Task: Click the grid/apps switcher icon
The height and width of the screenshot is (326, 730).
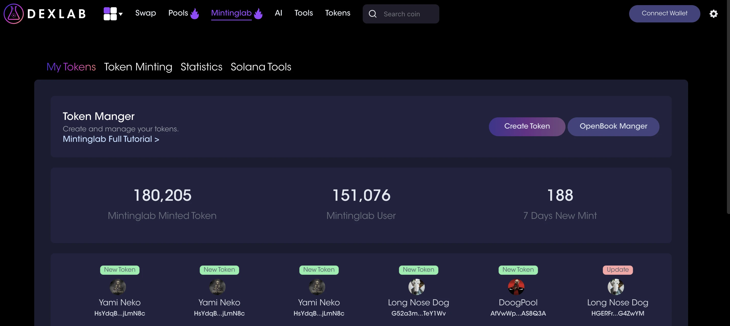Action: [111, 14]
